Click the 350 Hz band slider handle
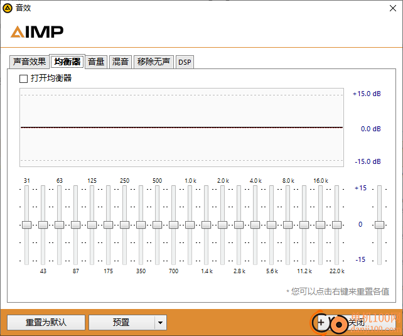The height and width of the screenshot is (336, 403). click(x=141, y=225)
